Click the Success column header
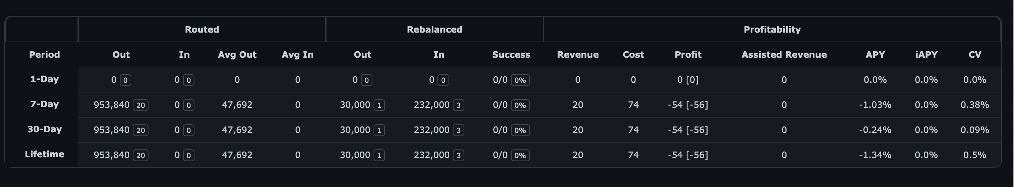The width and height of the screenshot is (1014, 187). click(511, 54)
